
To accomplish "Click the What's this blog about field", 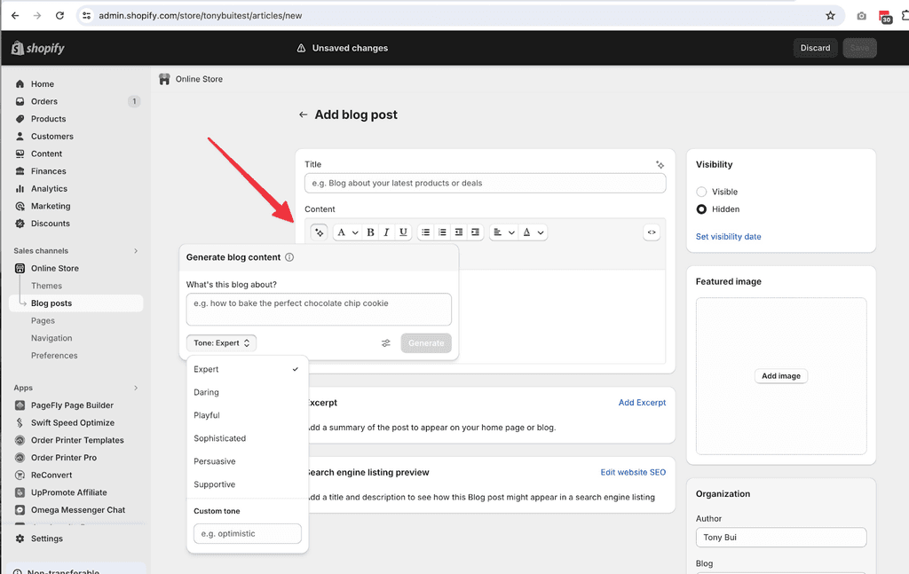I will pyautogui.click(x=319, y=310).
